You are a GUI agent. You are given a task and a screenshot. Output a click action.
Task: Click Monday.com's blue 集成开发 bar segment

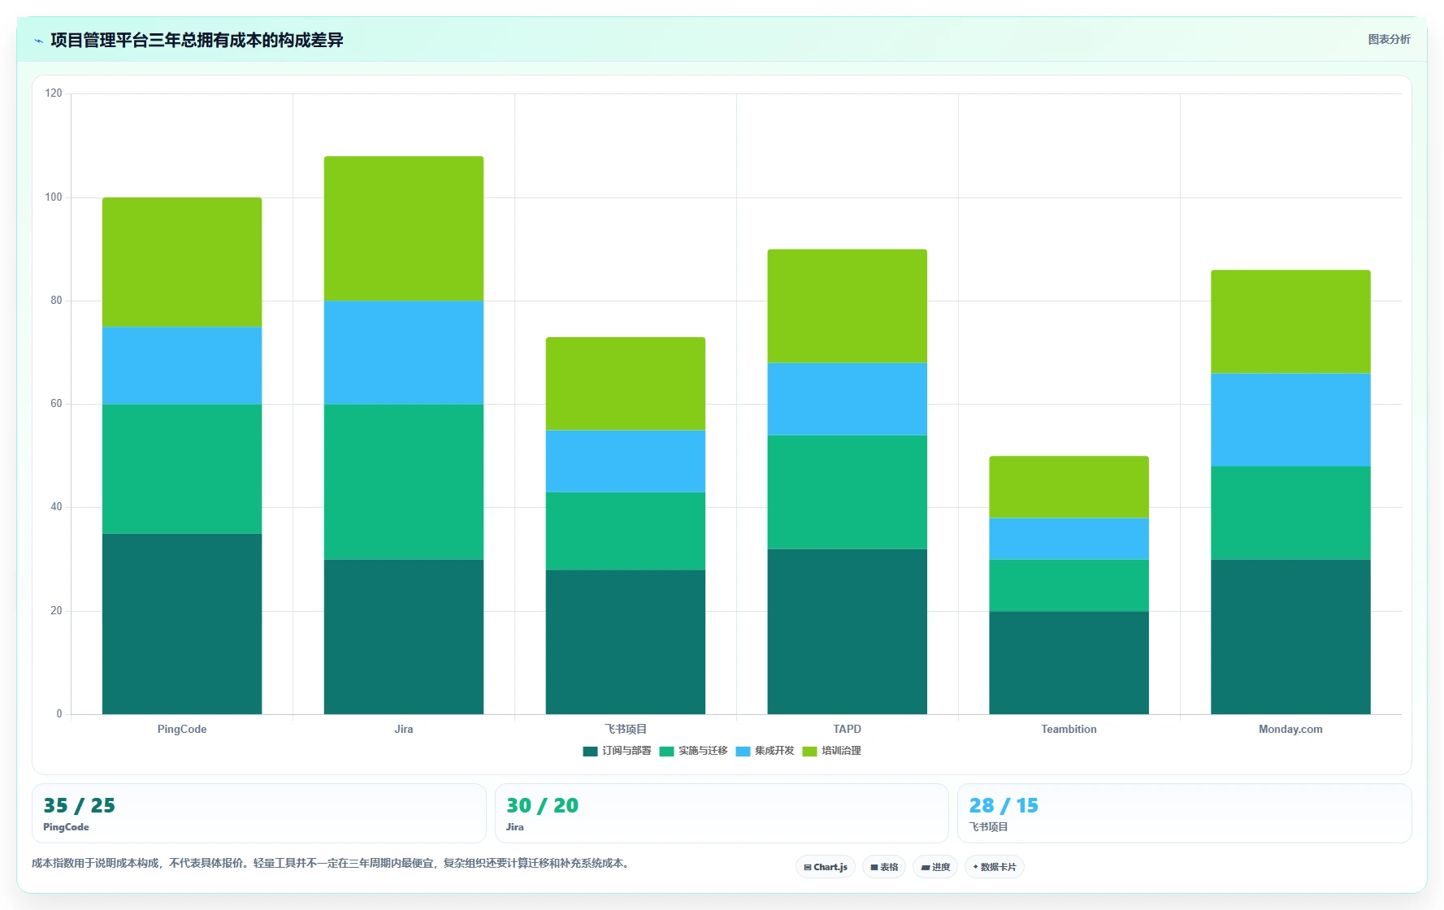pyautogui.click(x=1290, y=420)
